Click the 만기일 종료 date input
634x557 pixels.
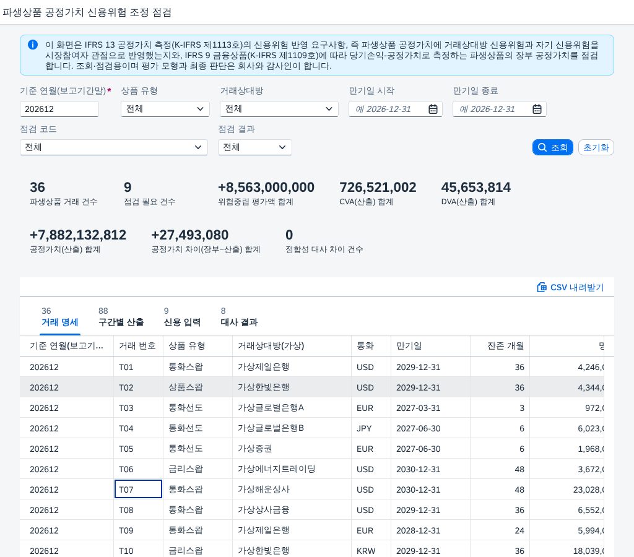click(500, 109)
